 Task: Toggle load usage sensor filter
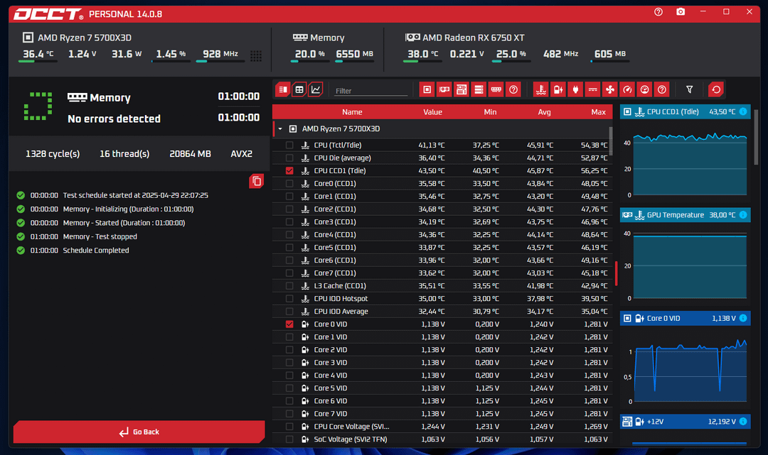644,89
